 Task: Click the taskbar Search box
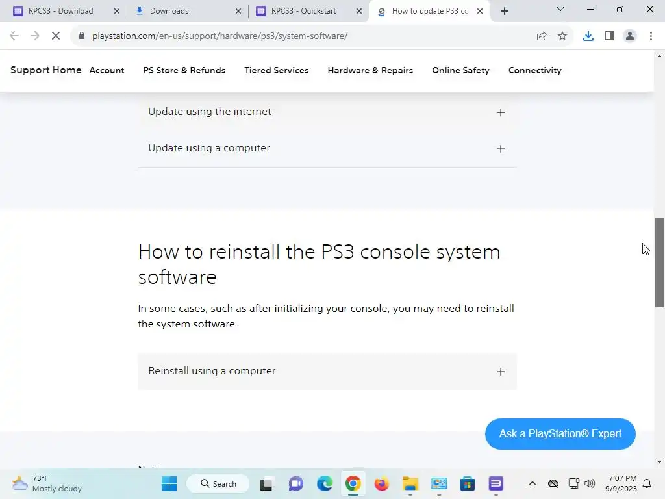point(218,483)
